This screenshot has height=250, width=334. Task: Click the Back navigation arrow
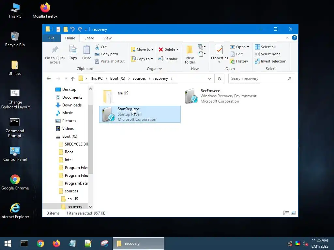[x=49, y=78]
